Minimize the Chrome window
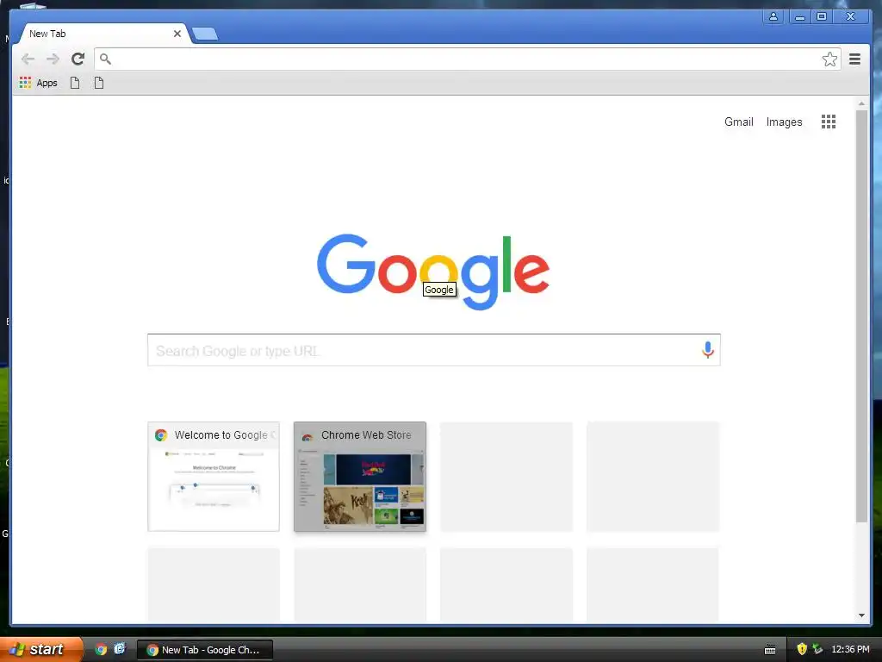Image resolution: width=882 pixels, height=662 pixels. pyautogui.click(x=799, y=16)
